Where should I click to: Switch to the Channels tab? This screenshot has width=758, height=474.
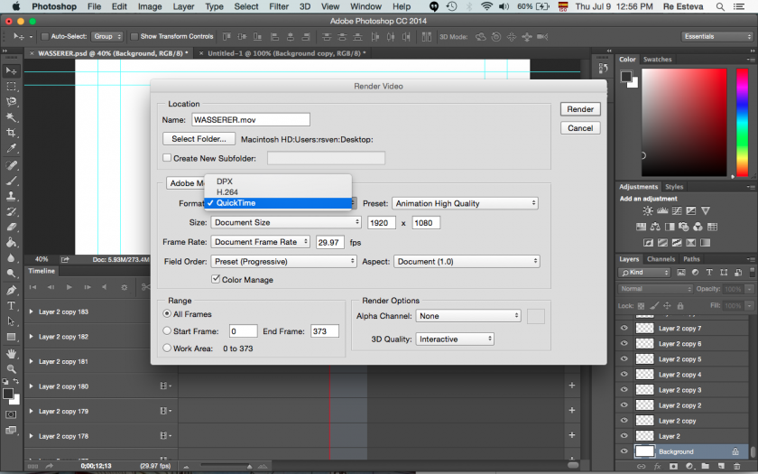[x=661, y=259]
